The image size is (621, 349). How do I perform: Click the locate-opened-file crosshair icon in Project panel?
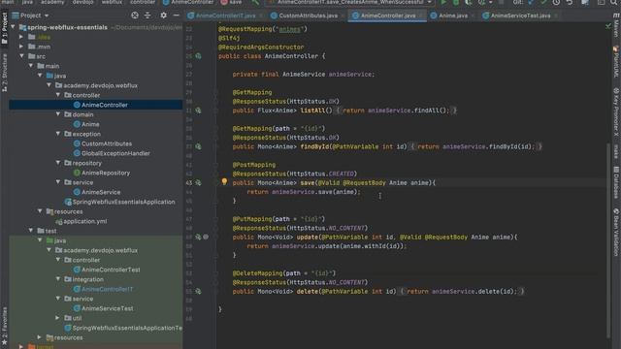(x=135, y=16)
